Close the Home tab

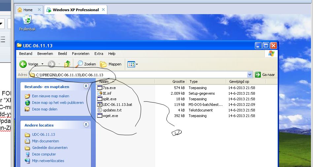[39, 10]
